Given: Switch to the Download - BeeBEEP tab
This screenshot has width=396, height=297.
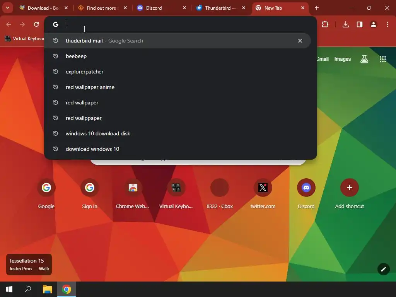Looking at the screenshot, I should pos(43,8).
